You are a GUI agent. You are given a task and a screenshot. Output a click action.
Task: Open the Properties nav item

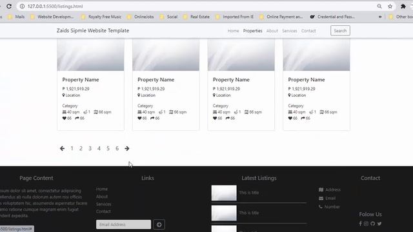click(252, 31)
